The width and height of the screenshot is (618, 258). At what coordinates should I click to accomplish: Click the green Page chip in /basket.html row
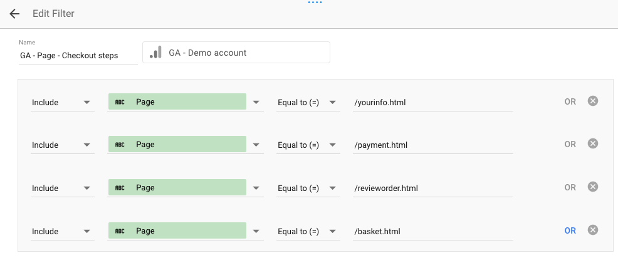pos(177,231)
